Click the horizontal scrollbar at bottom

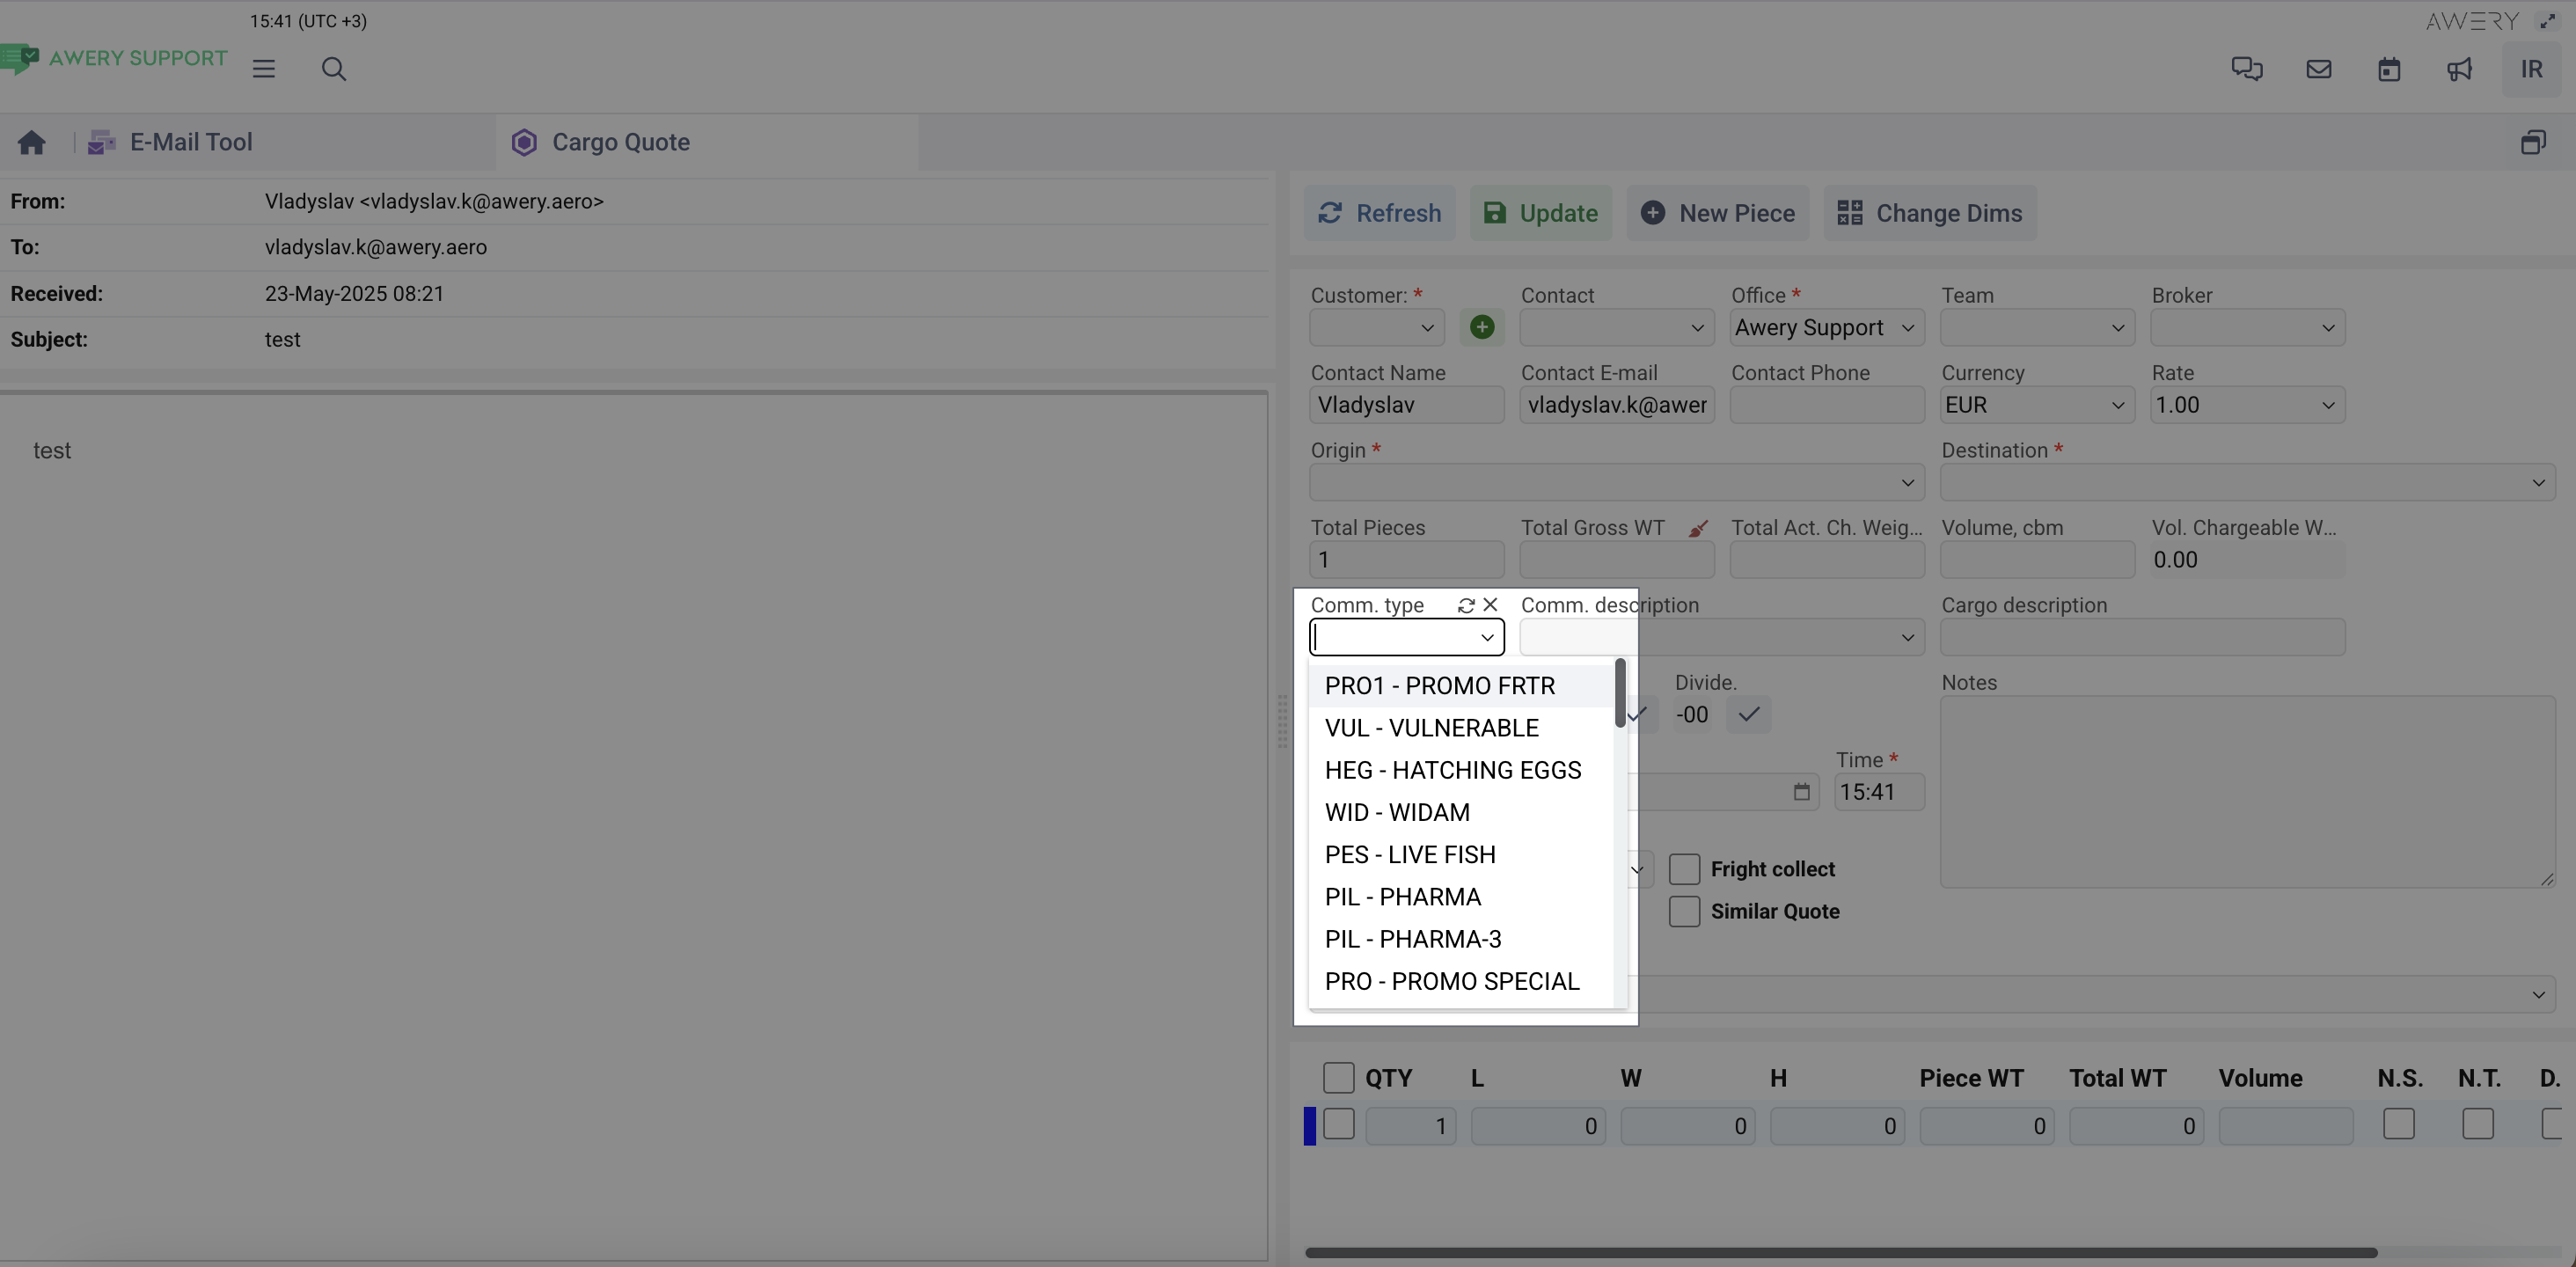[x=1840, y=1252]
